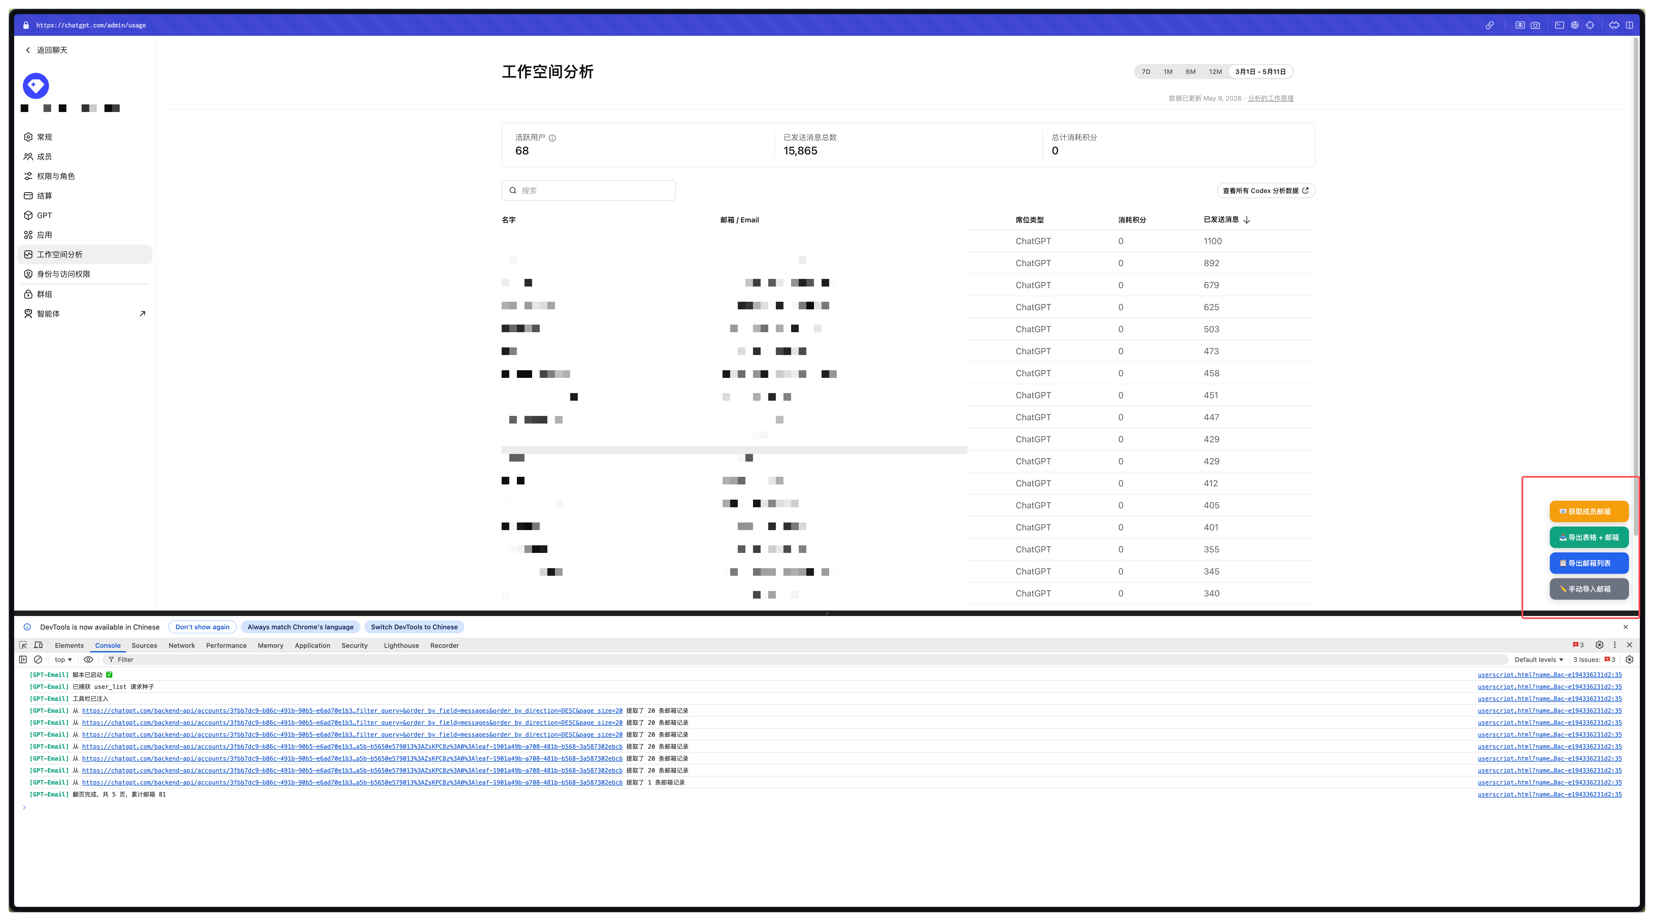
Task: Click 返回聊天 back link
Action: (x=46, y=50)
